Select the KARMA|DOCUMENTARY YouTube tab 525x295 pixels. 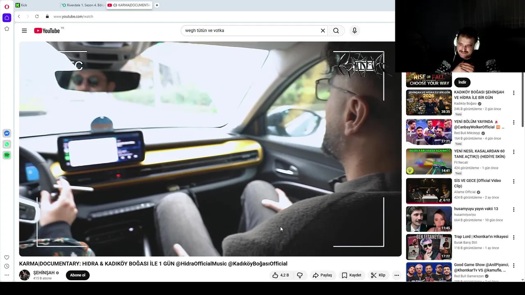[x=129, y=5]
